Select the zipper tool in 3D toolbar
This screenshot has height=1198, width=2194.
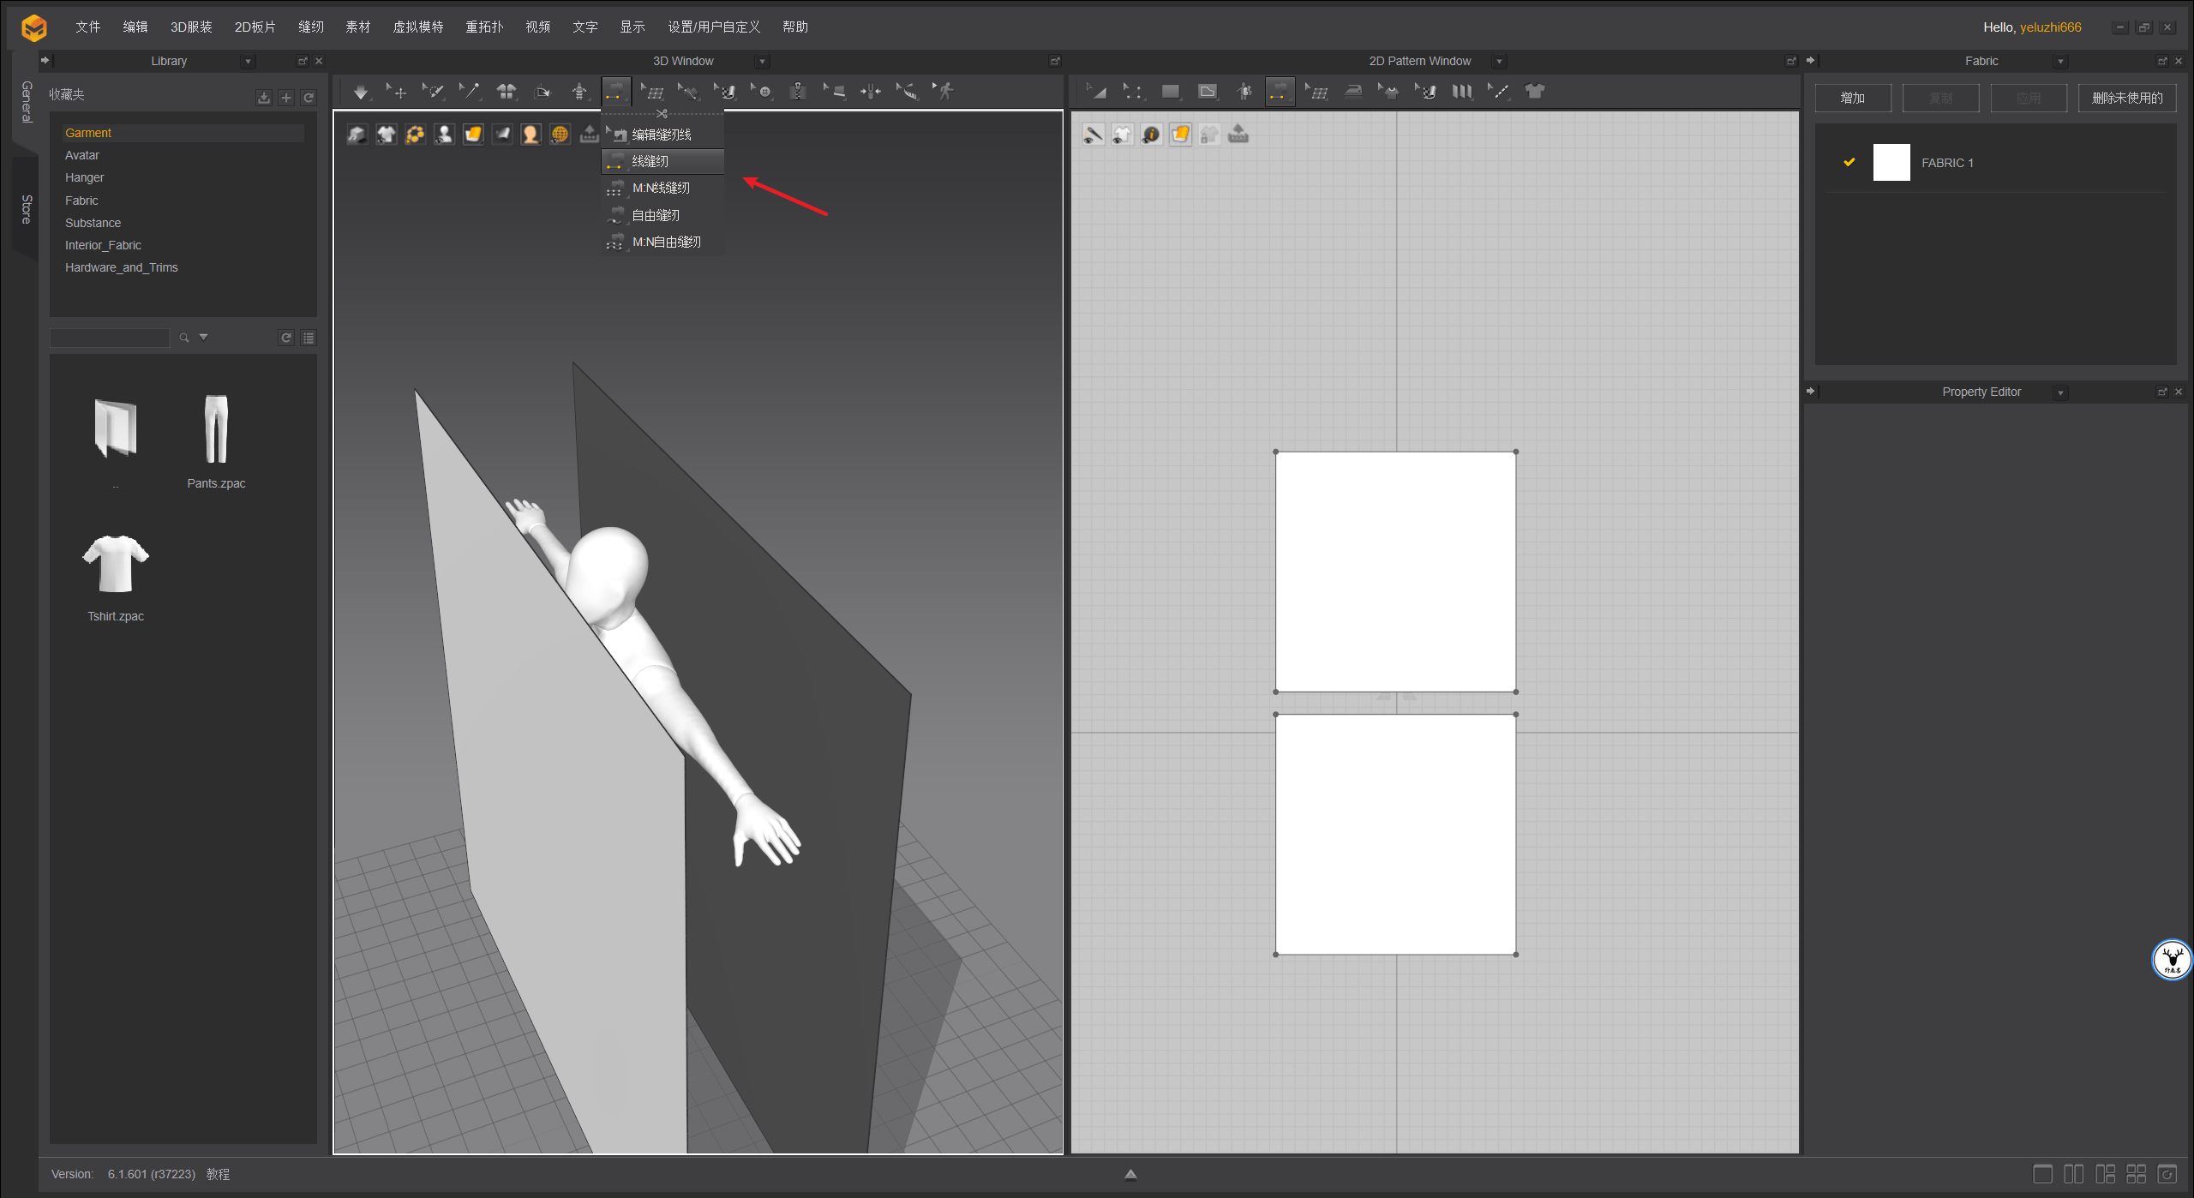coord(798,92)
